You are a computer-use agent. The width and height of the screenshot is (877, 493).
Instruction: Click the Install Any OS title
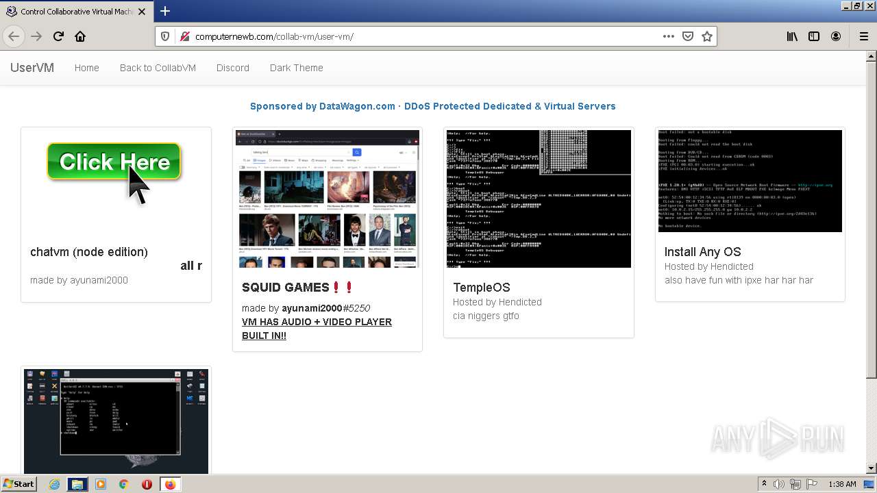pos(703,252)
